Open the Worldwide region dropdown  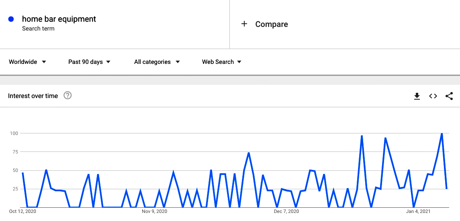[x=28, y=62]
